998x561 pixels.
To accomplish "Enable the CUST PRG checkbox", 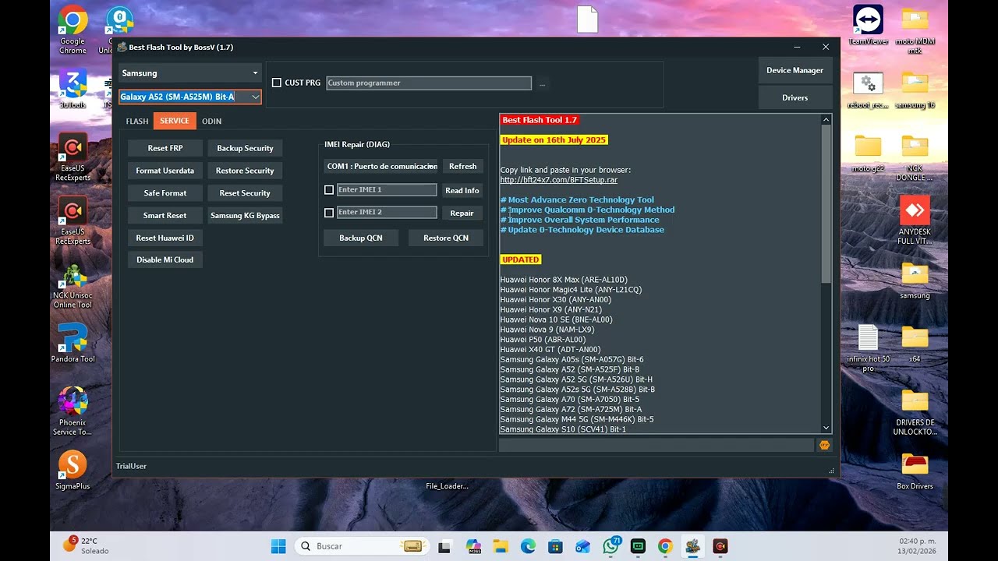I will (x=277, y=83).
